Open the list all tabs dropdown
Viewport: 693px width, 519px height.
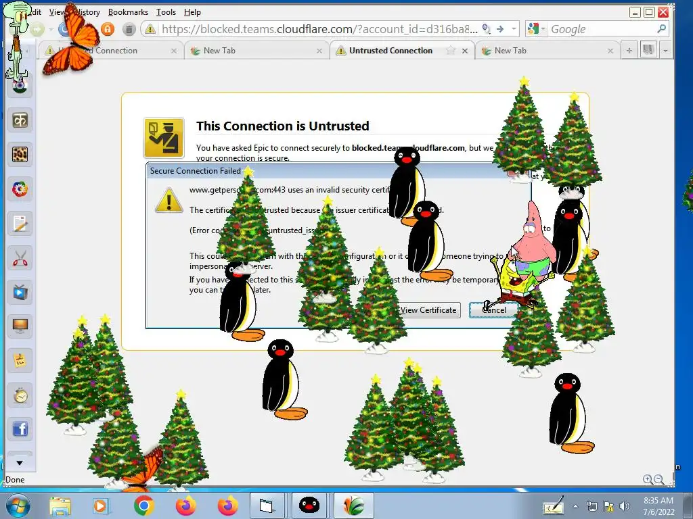[666, 51]
